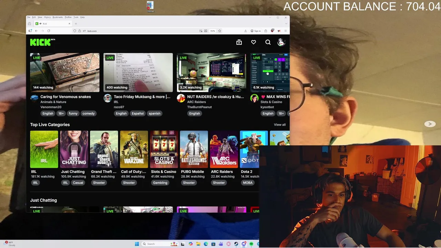
Task: Open the Caring for Venomous snakes stream thumbnail
Action: pos(65,72)
